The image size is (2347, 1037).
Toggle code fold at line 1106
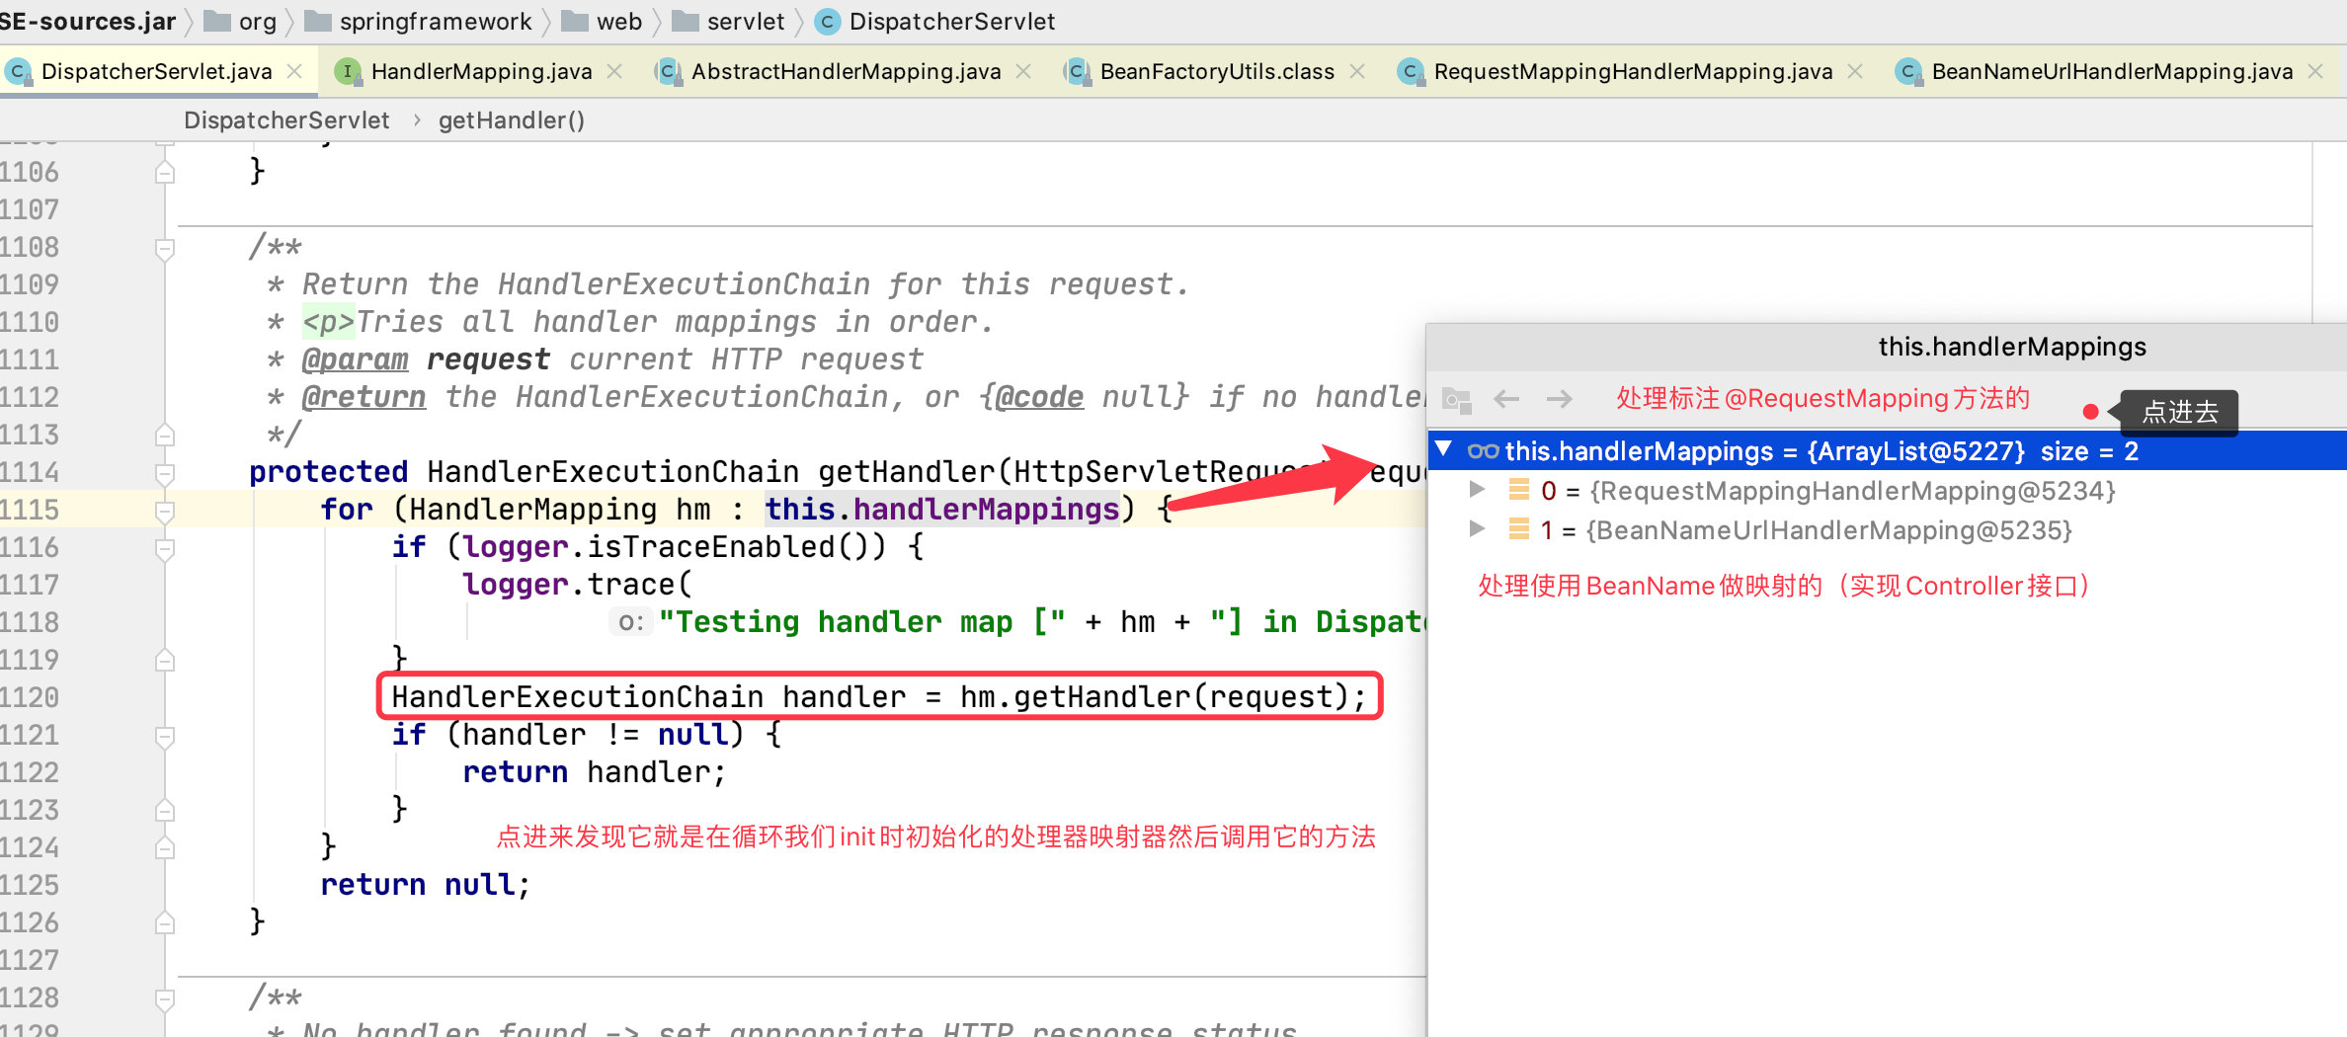click(x=165, y=173)
